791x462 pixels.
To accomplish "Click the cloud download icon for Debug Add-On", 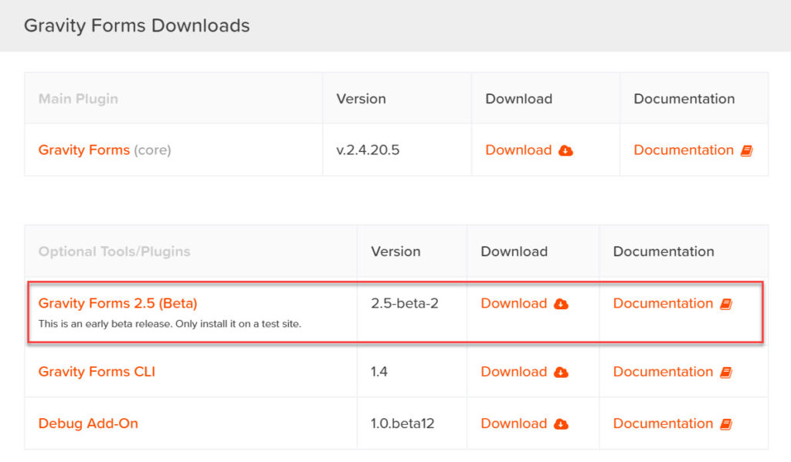I will click(x=560, y=423).
